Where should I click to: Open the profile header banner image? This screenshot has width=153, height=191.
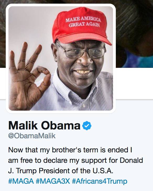(134, 34)
